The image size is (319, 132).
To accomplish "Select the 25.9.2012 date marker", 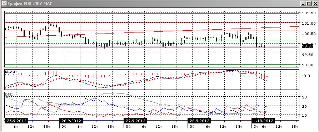I will coord(16,121).
